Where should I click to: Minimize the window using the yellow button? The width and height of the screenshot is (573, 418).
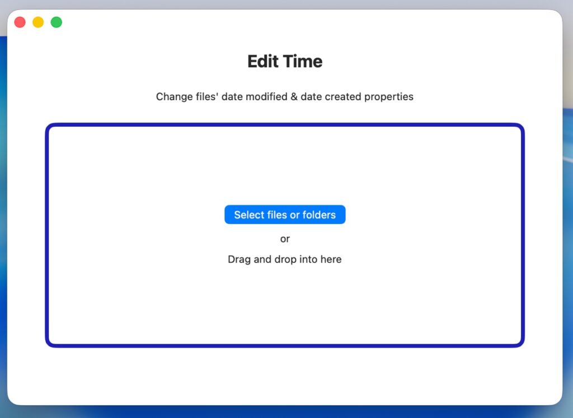(x=38, y=22)
